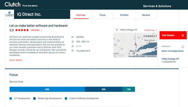Expand locations with SHOW ALL +
The image size is (188, 107).
pyautogui.click(x=151, y=30)
